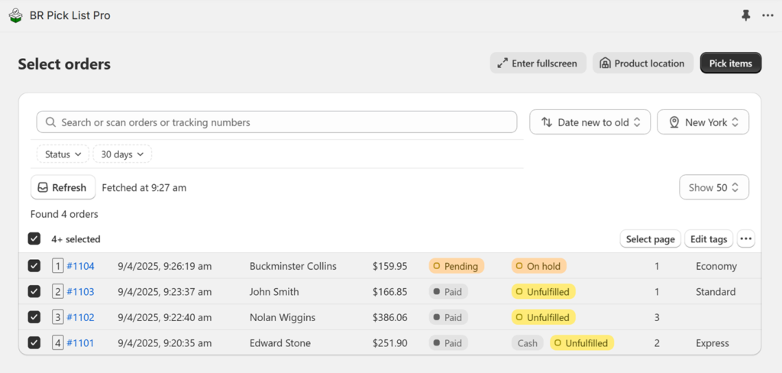The image size is (782, 373).
Task: Focus the search or scan orders field
Action: click(276, 122)
